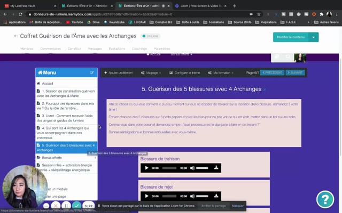Open page 2 Pourquoi ces épreuves
Image resolution: width=342 pixels, height=213 pixels.
(x=66, y=106)
